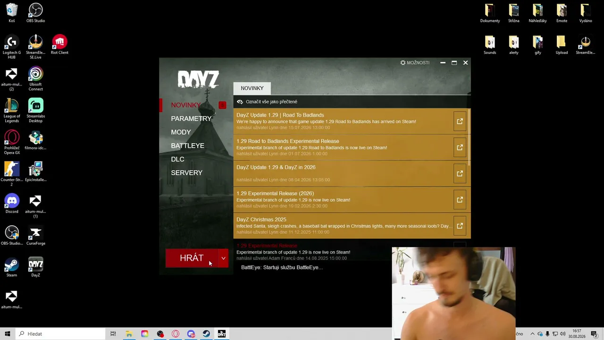
Task: Show hidden system tray icons
Action: pos(532,334)
